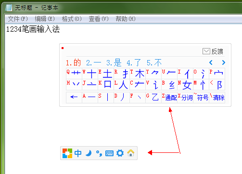Image resolution: width=242 pixels, height=174 pixels.
Task: Choose candidate 3 是
Action: (x=114, y=62)
